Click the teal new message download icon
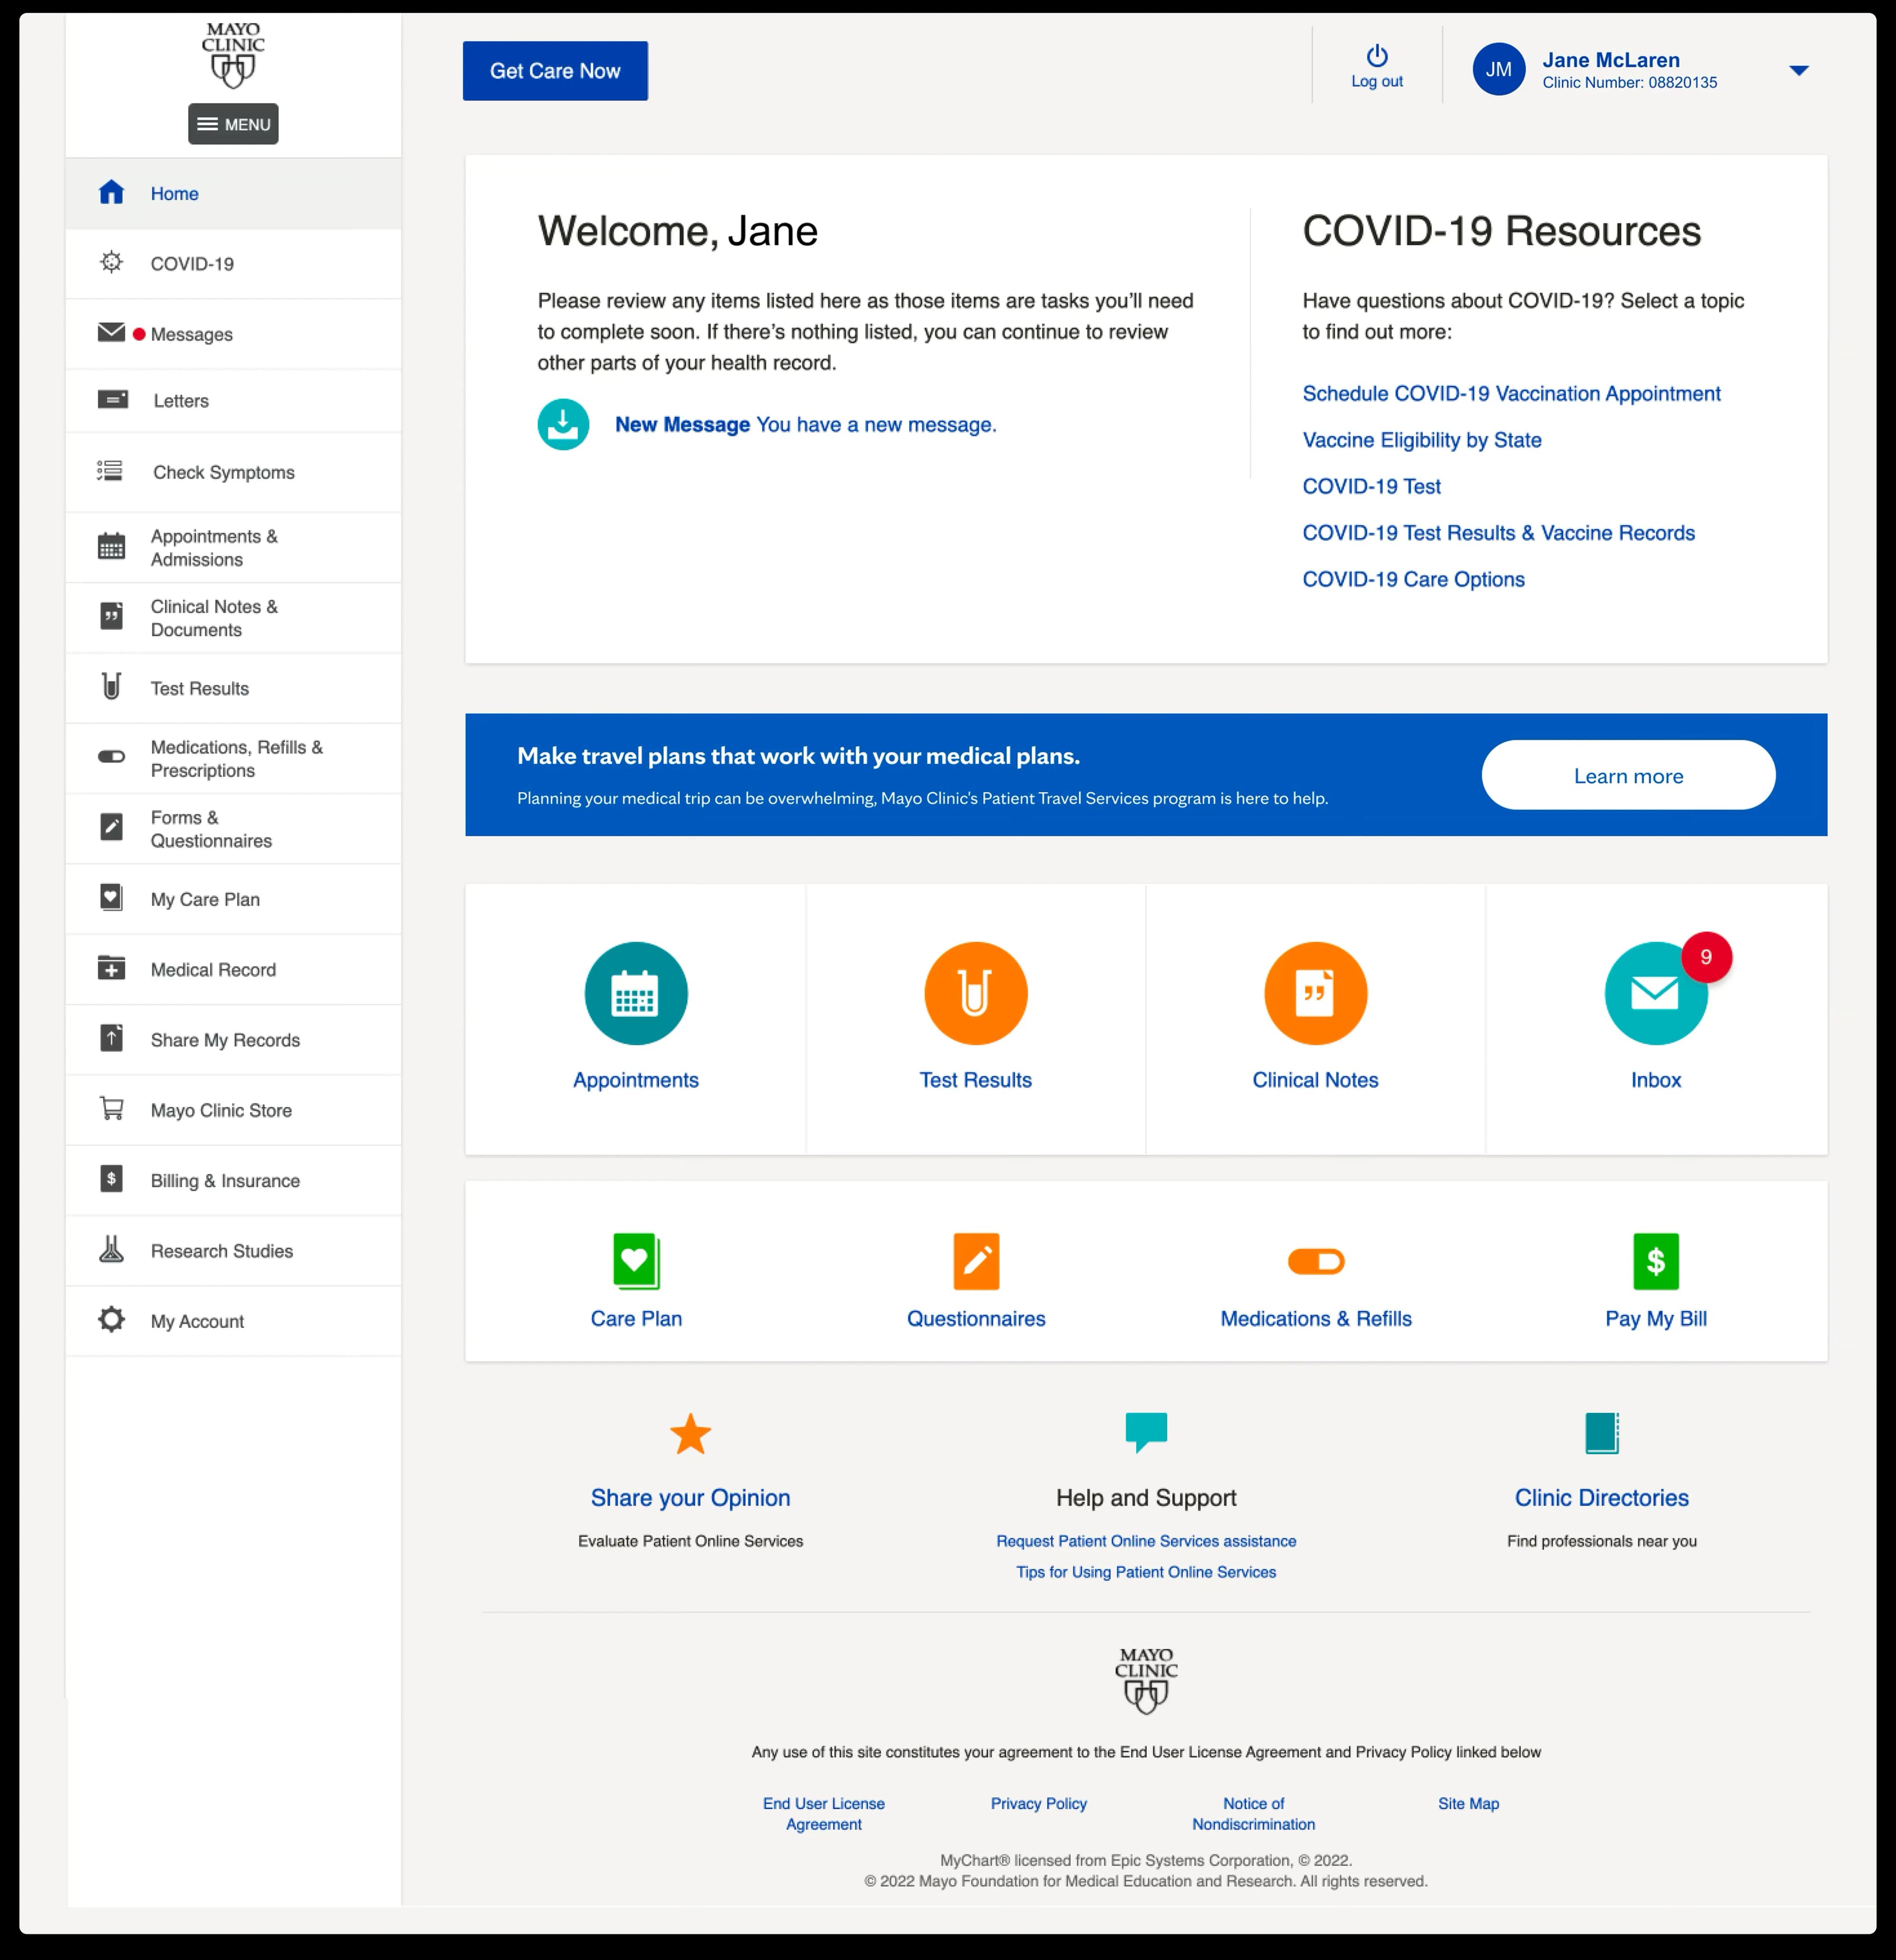1896x1960 pixels. point(564,425)
